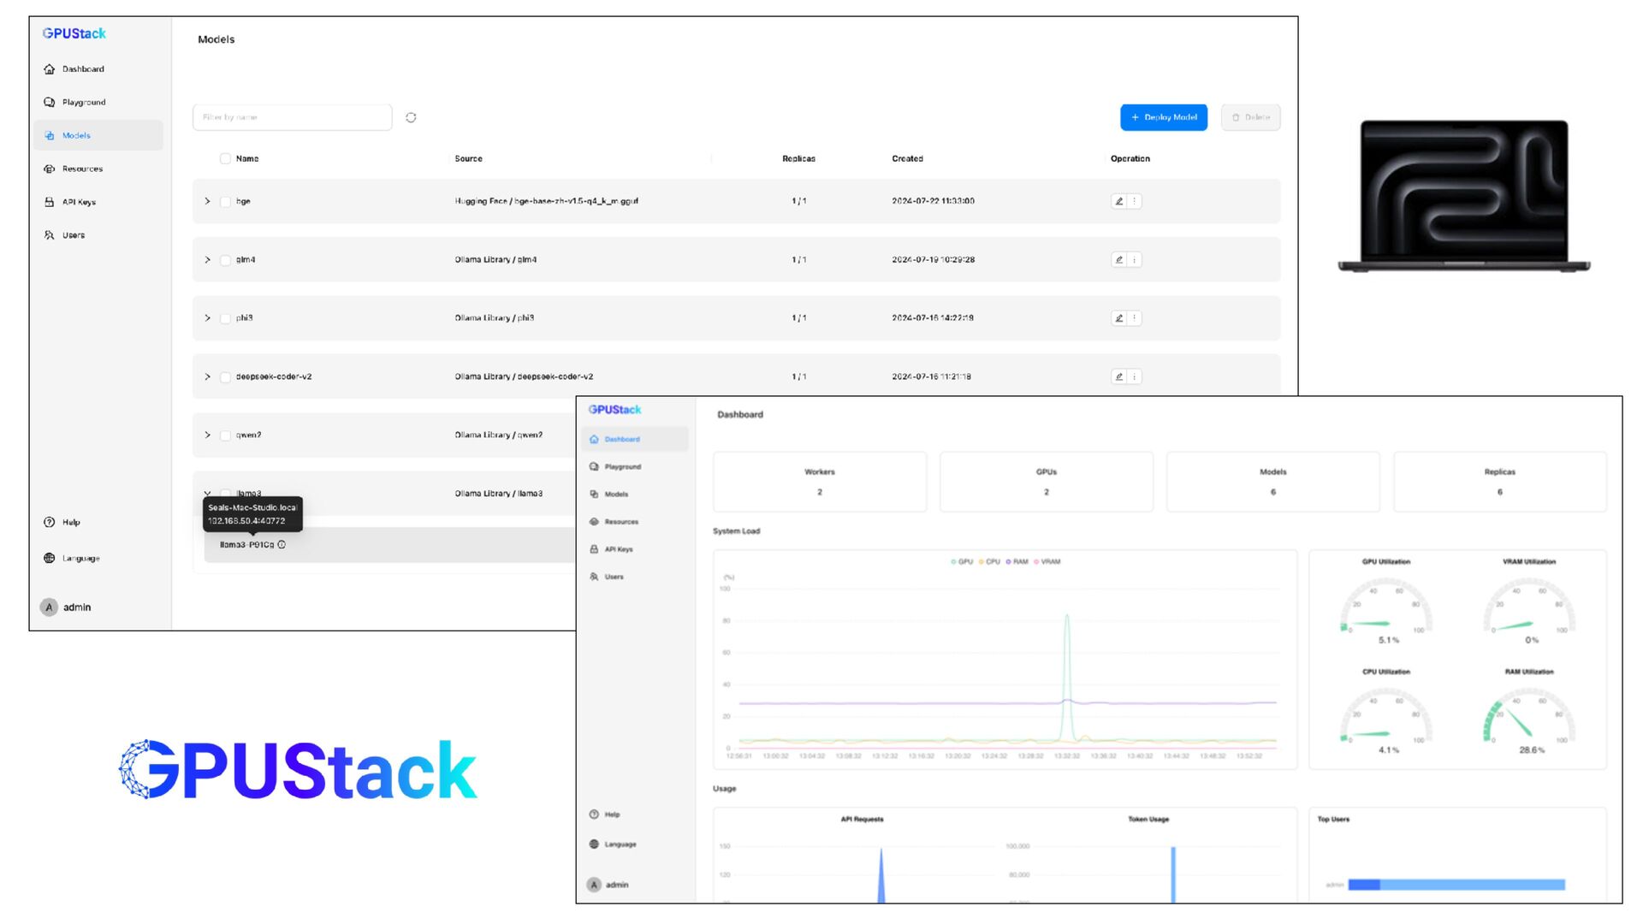Expand the deepseek-coder-v2 model row
The image size is (1643, 924).
(x=207, y=376)
